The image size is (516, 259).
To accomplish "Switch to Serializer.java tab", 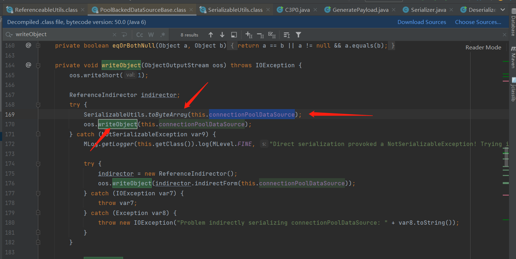I will coord(428,10).
